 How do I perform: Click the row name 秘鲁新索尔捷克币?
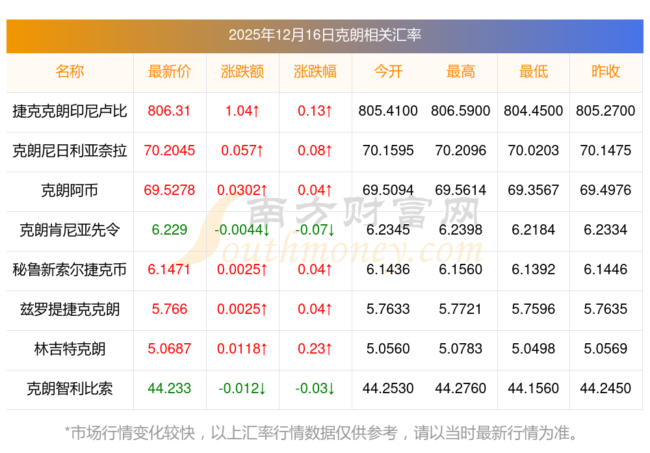point(70,270)
